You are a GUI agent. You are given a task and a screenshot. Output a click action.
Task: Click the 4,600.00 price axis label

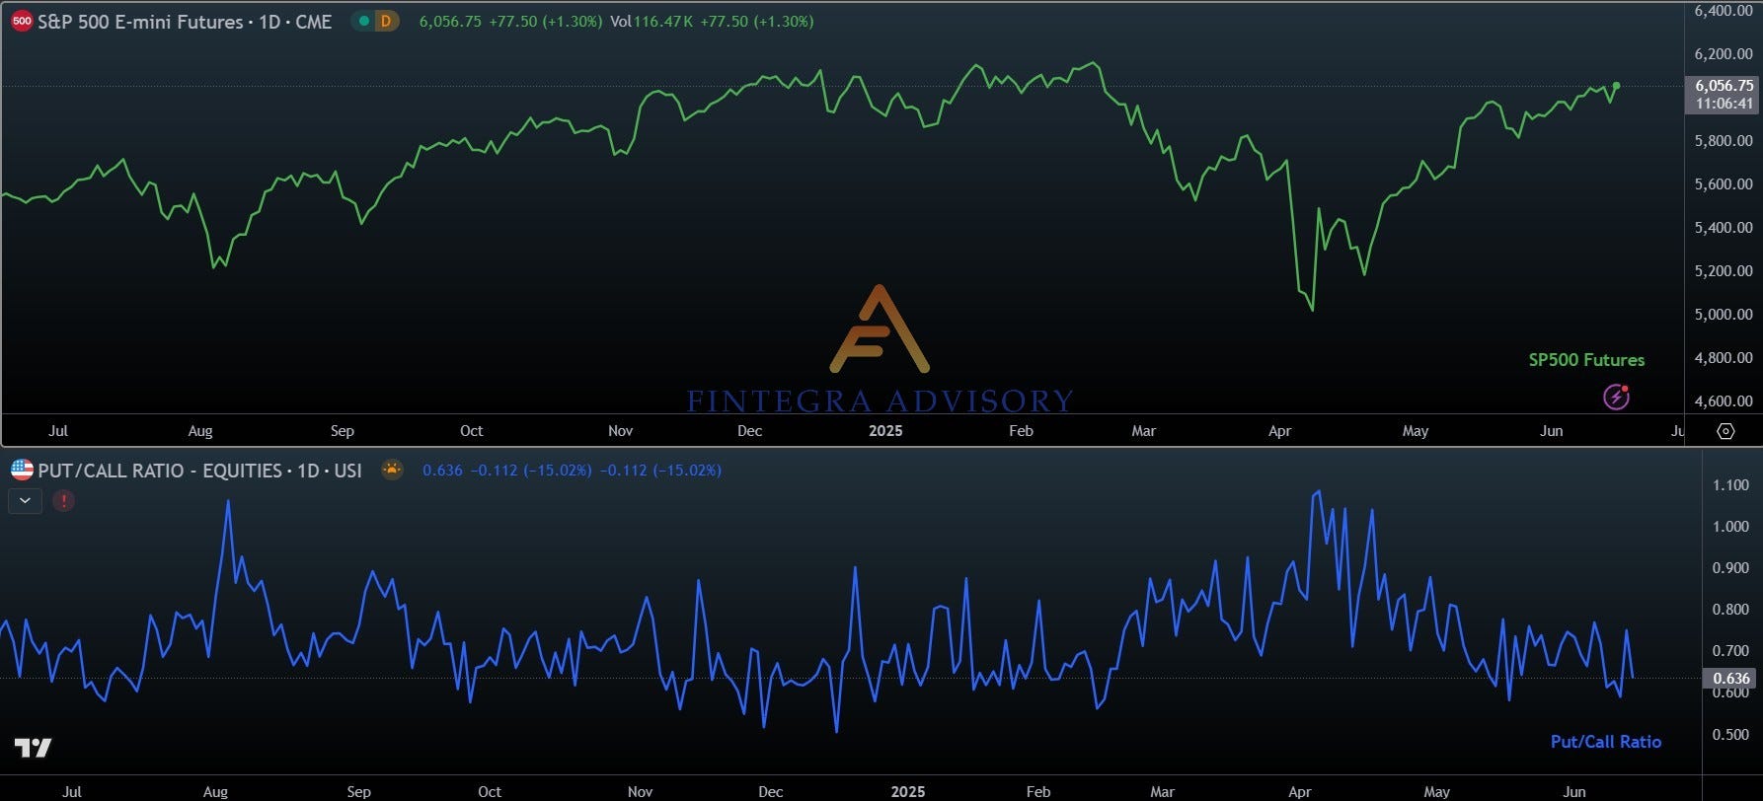1724,401
